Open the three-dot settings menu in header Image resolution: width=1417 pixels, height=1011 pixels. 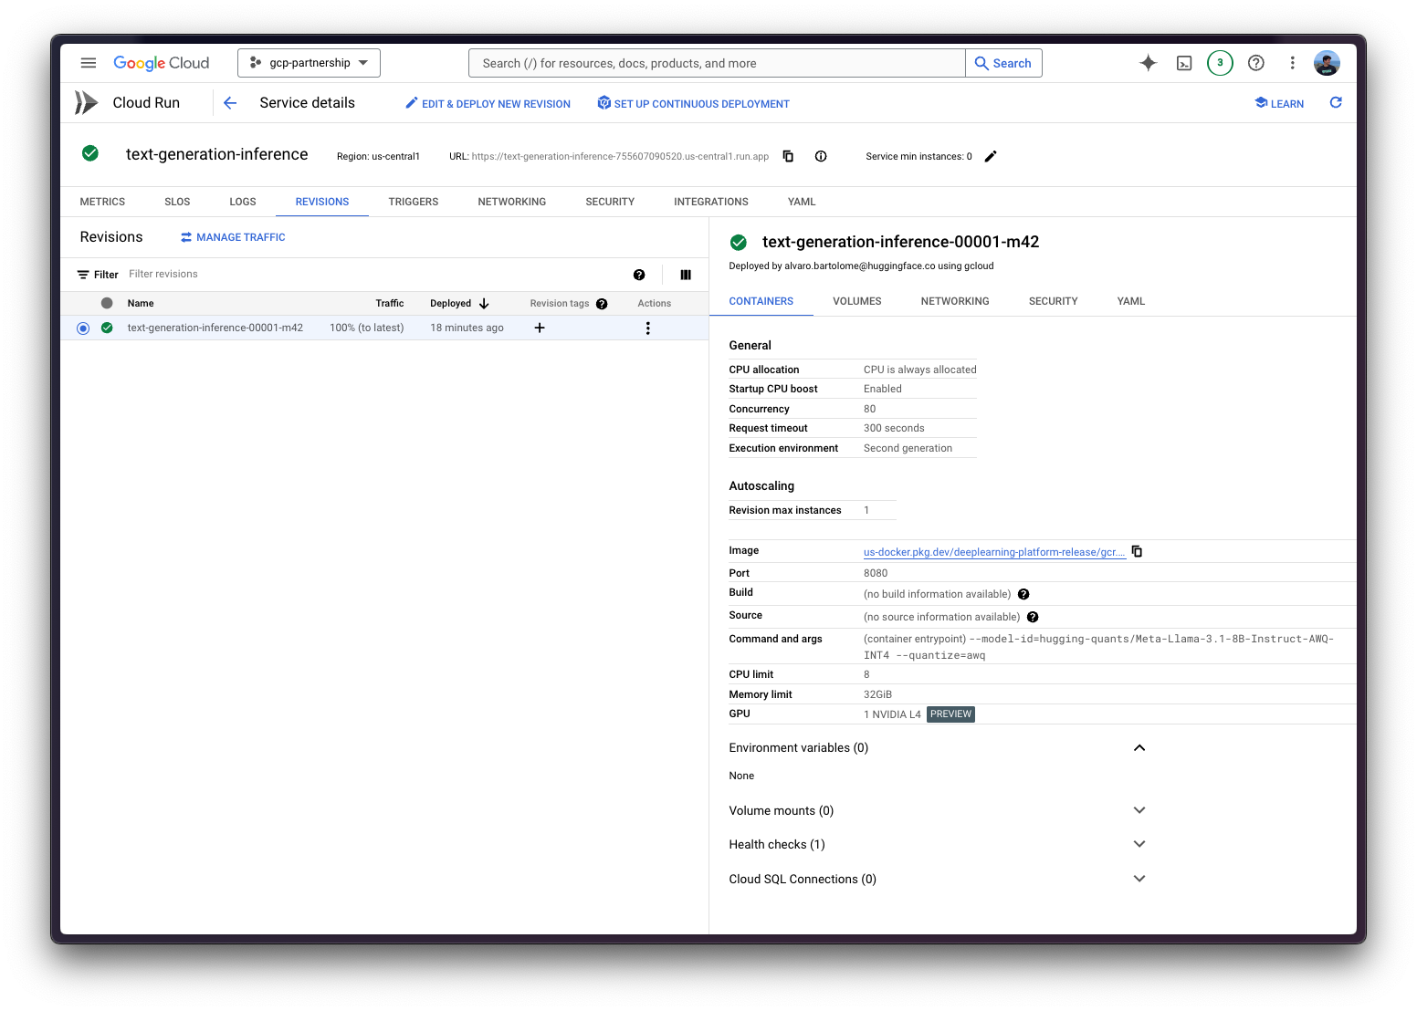(1292, 63)
